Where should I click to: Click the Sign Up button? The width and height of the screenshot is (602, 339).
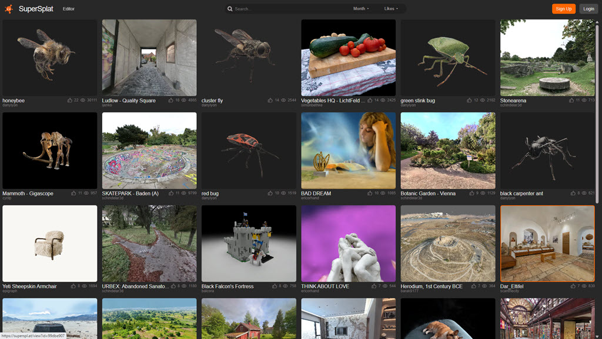563,9
